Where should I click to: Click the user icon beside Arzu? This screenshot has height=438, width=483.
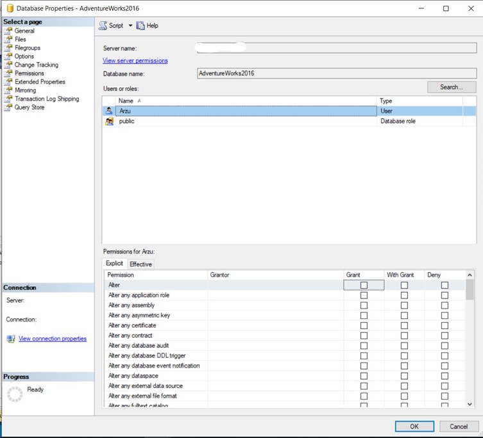(109, 111)
